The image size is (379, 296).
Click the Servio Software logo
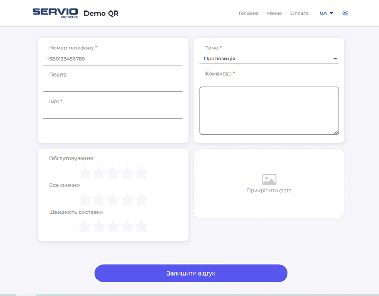[x=55, y=13]
